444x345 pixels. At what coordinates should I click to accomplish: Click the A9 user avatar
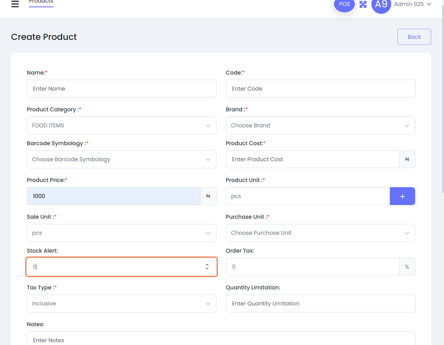click(x=381, y=4)
